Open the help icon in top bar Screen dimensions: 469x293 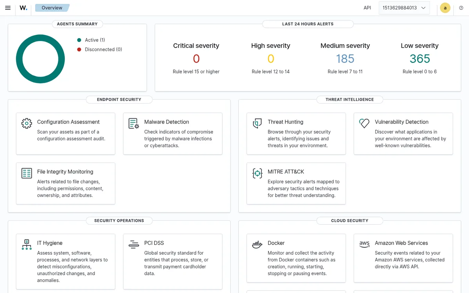461,8
